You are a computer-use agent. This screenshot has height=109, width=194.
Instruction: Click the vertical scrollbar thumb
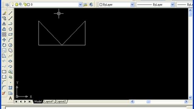point(190,14)
